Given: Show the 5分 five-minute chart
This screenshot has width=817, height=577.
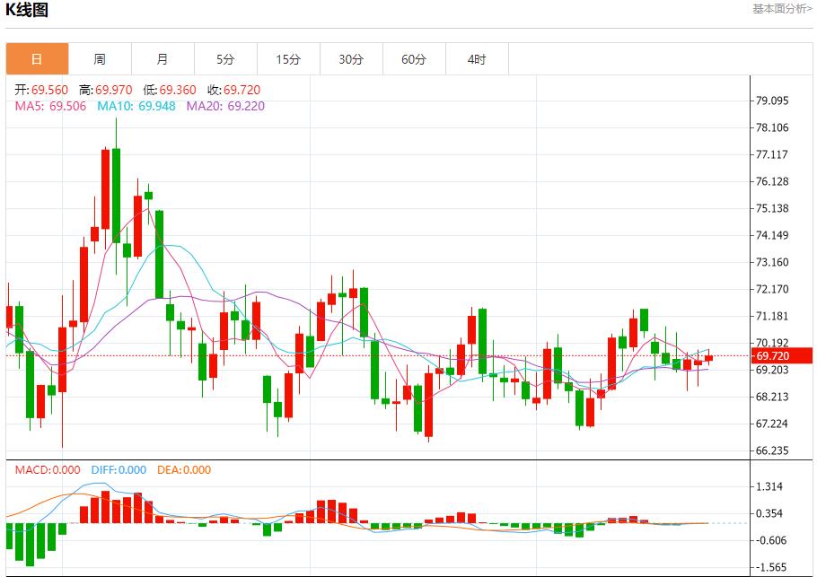Looking at the screenshot, I should click(225, 59).
